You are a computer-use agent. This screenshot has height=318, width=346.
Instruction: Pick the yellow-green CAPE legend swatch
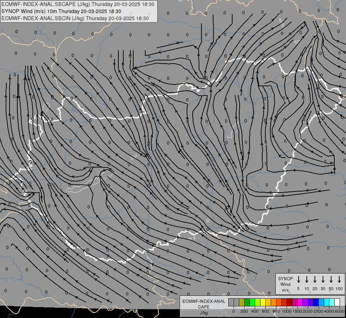point(258,302)
